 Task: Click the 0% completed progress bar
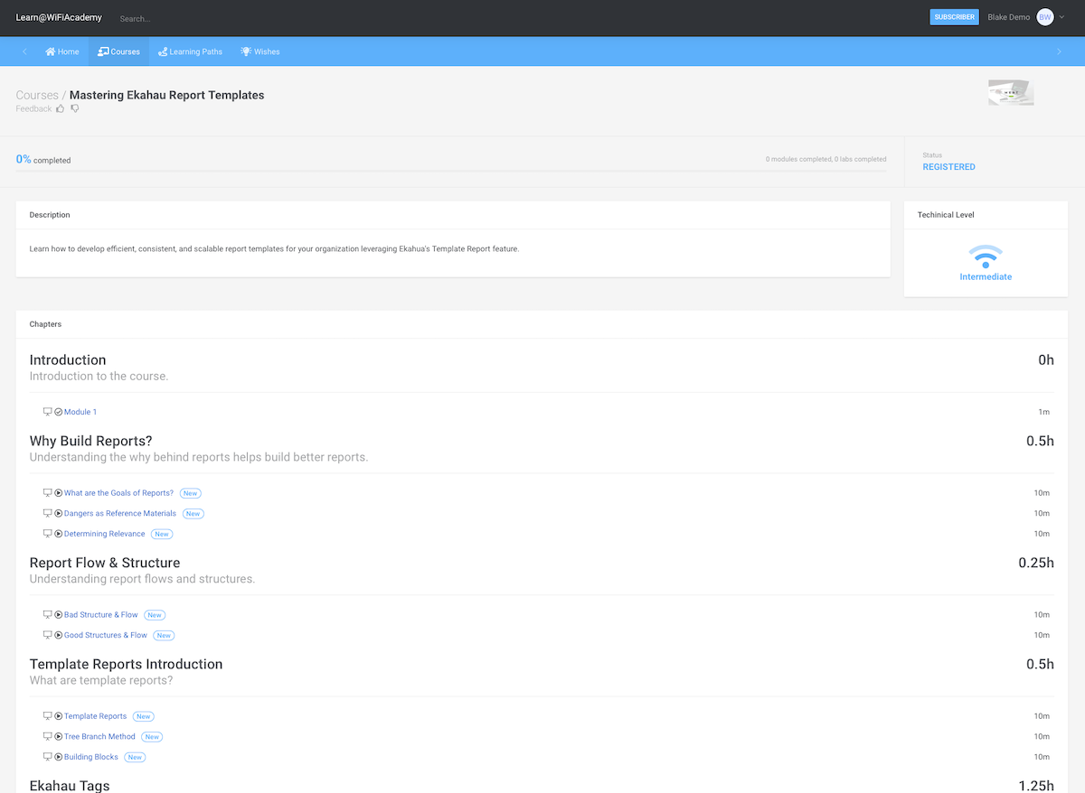(x=451, y=170)
